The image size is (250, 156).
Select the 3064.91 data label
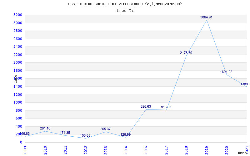[x=206, y=17]
